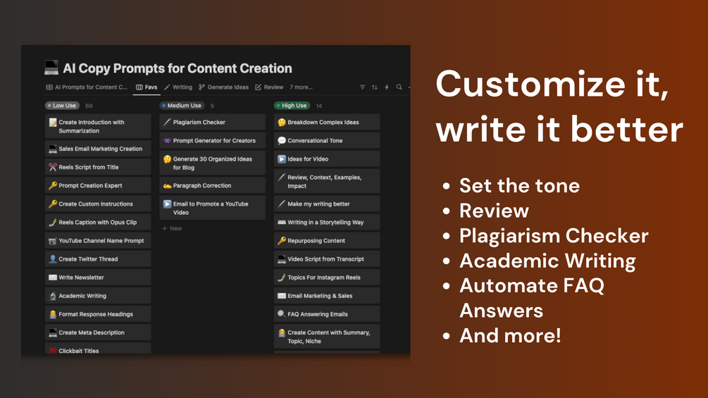Click the bust icon on Create Twitter Thread

click(53, 259)
